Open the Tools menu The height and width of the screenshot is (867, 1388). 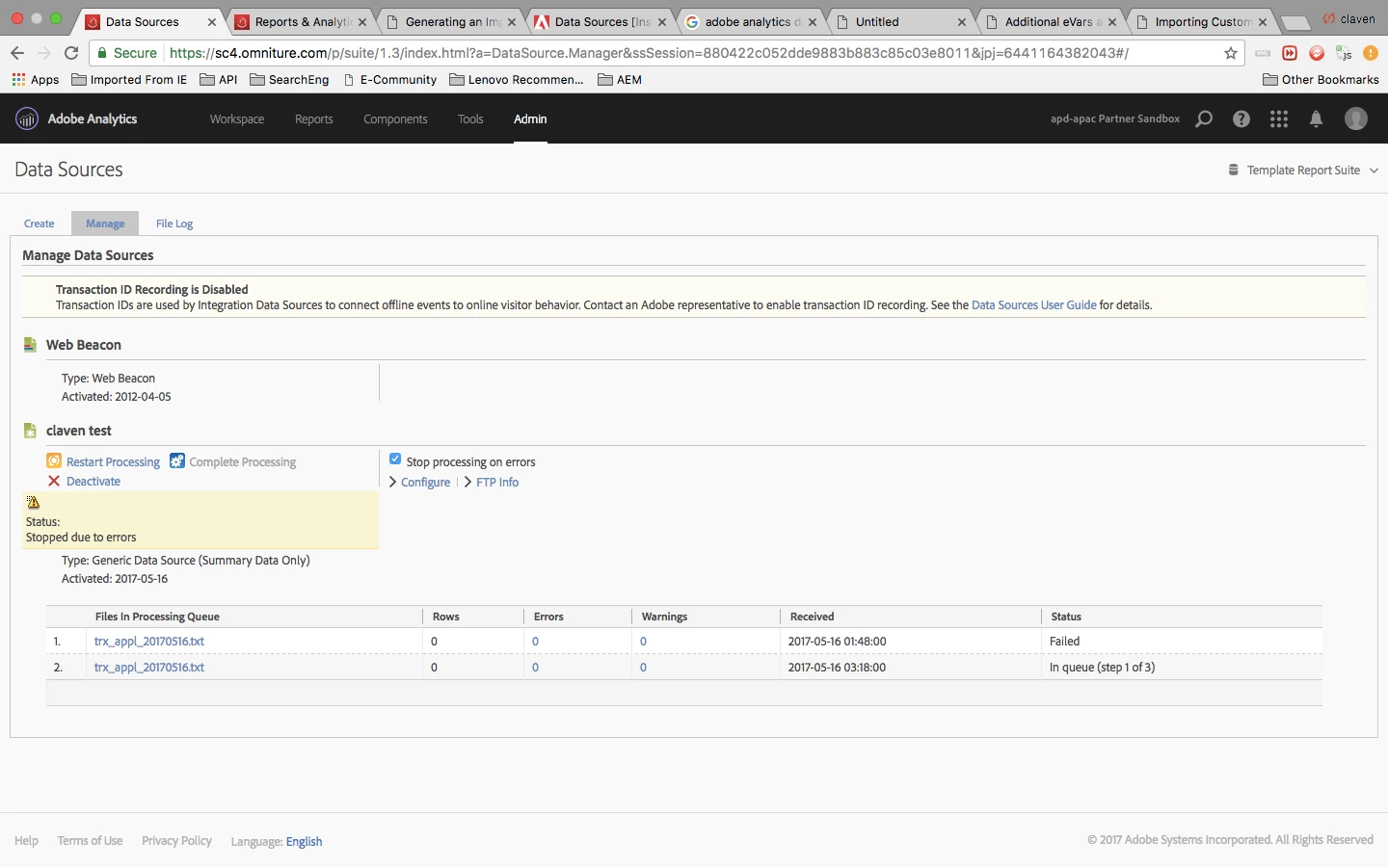[x=470, y=118]
